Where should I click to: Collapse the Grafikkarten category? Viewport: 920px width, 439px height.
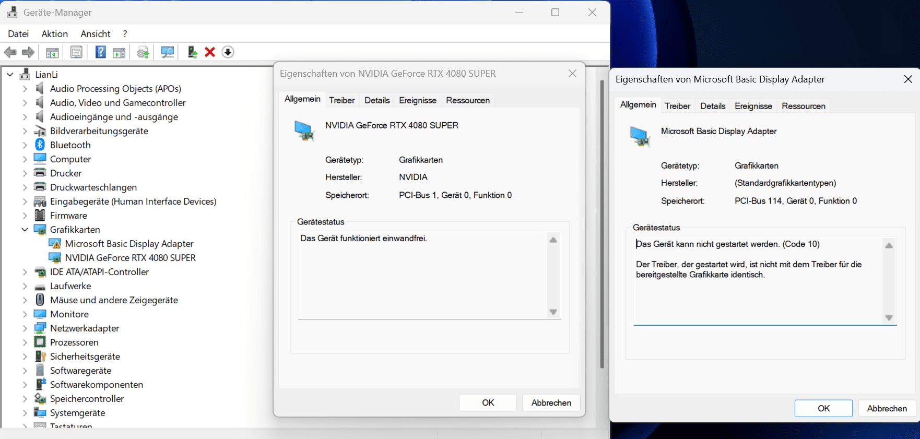(x=25, y=229)
